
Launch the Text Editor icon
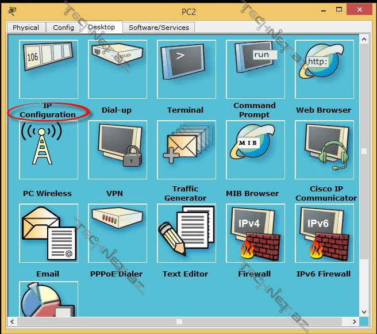pos(186,232)
